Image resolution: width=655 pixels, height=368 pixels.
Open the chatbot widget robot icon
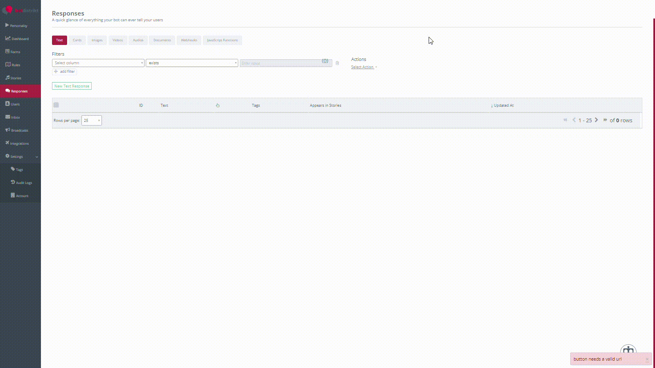coord(628,350)
